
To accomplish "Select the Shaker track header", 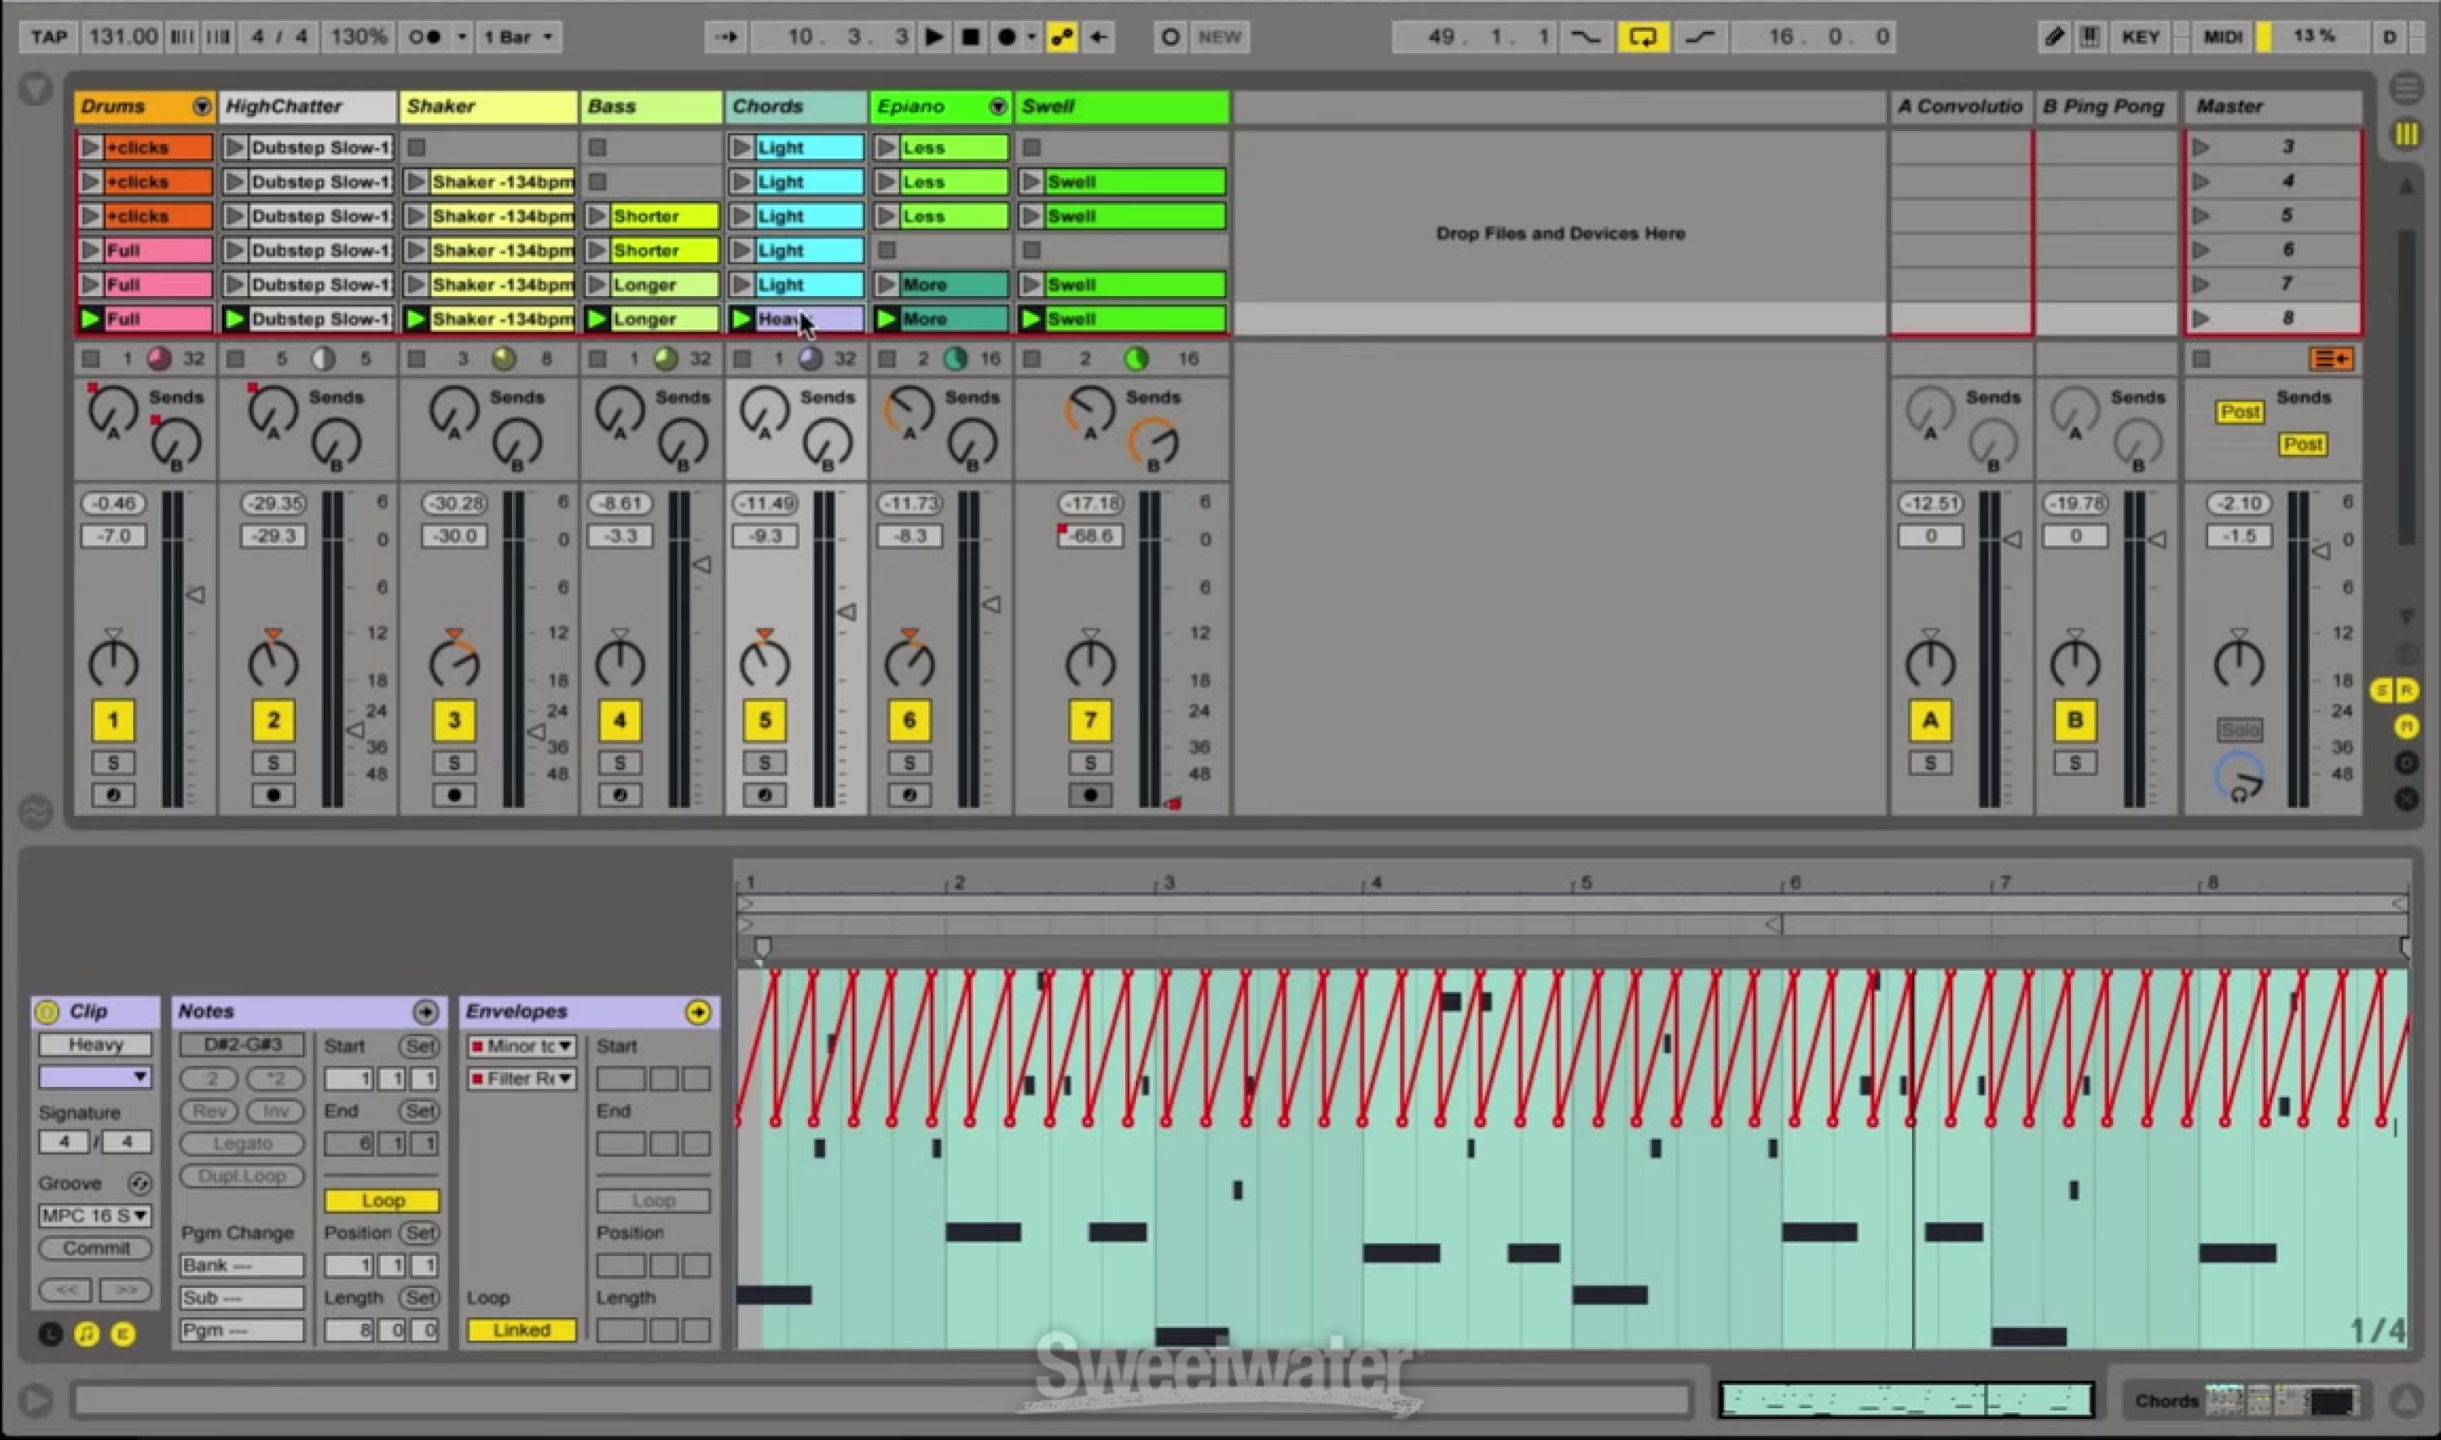I will point(489,107).
